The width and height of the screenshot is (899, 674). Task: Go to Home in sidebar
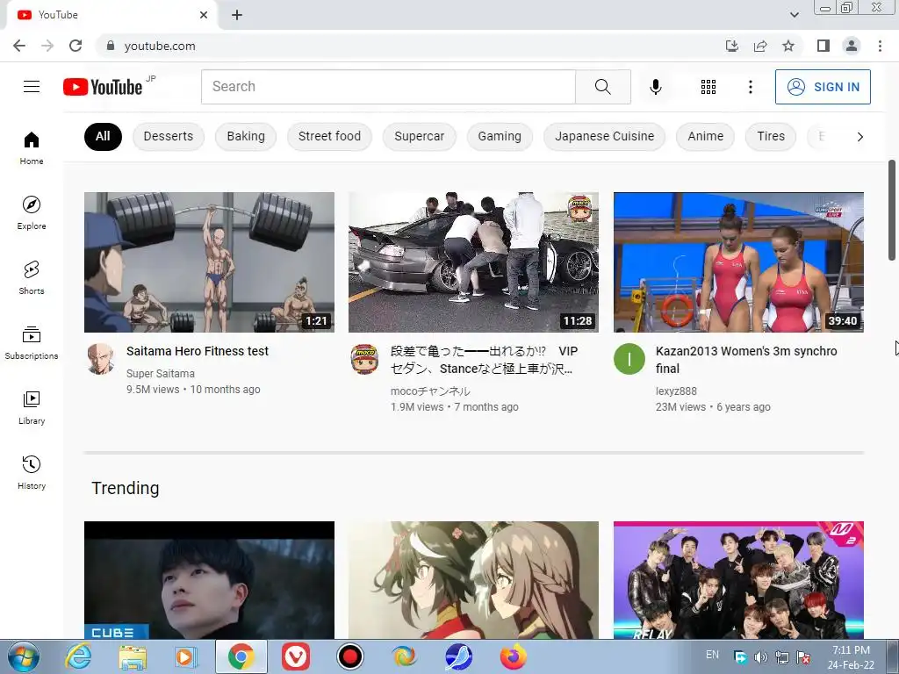pos(32,148)
